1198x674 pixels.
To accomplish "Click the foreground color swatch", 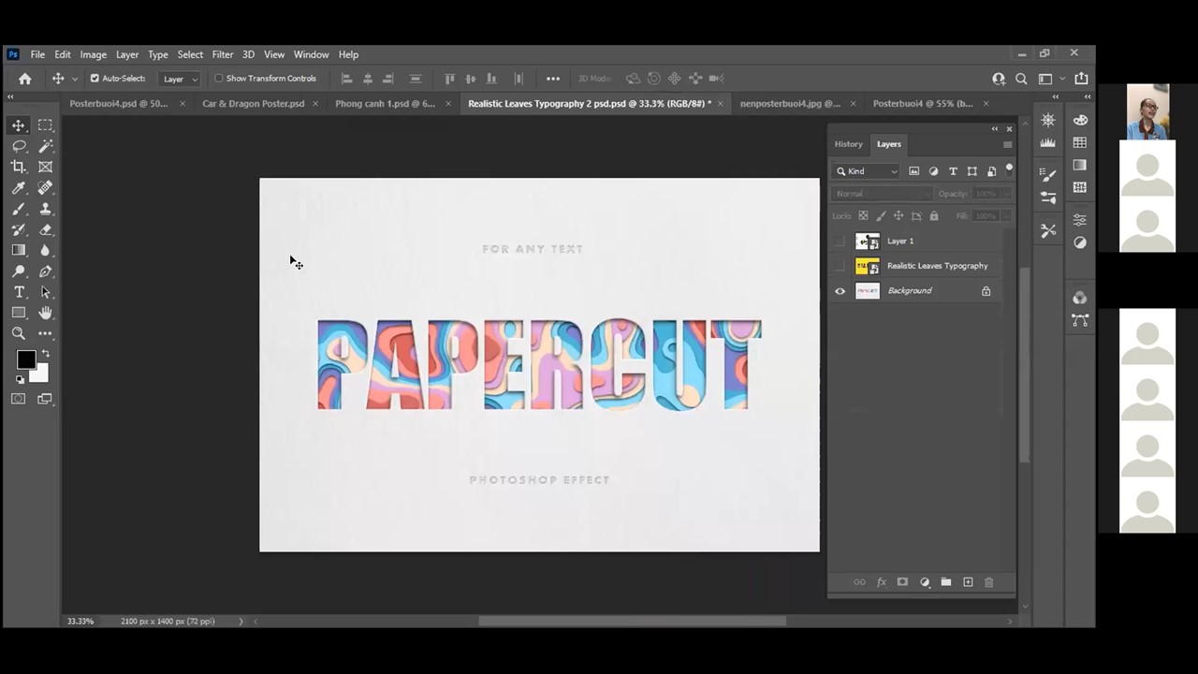I will pyautogui.click(x=25, y=359).
